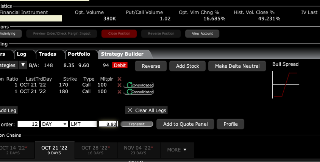Click Add to Quote Panel
Screen dimensions: 320x162
coord(185,124)
